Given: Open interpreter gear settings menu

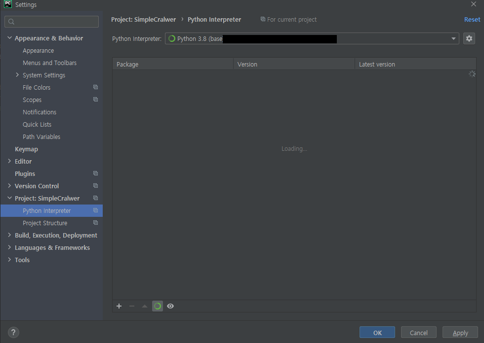Looking at the screenshot, I should [469, 38].
